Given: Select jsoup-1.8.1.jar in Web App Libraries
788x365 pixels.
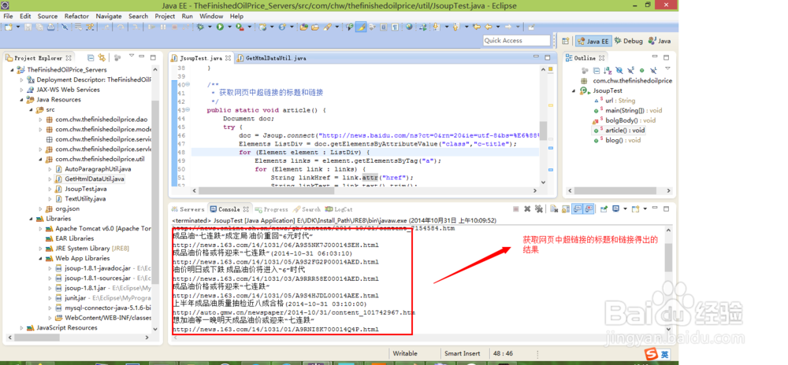Looking at the screenshot, I should pos(85,288).
